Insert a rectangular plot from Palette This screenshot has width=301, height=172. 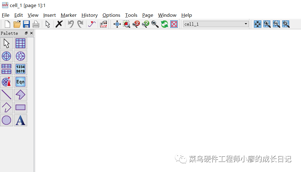click(x=20, y=43)
